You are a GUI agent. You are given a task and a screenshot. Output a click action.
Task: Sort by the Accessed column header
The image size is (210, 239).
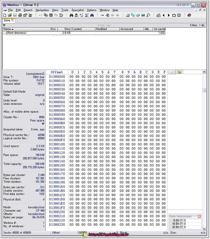[x=132, y=29]
